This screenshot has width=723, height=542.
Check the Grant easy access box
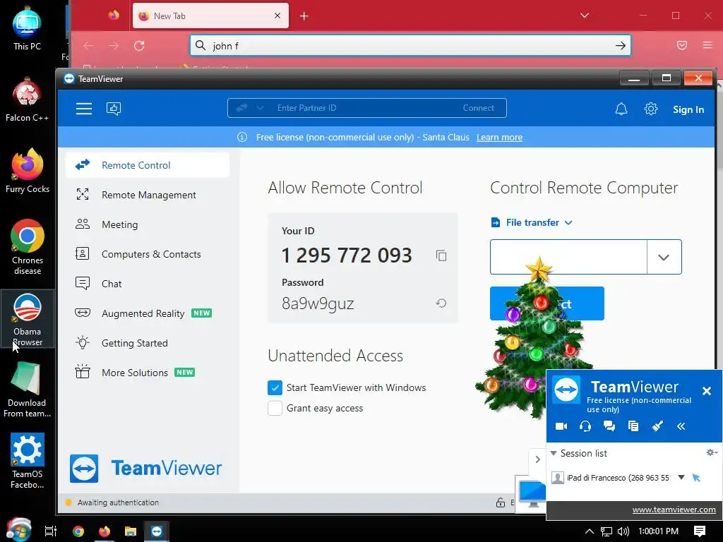[275, 409]
